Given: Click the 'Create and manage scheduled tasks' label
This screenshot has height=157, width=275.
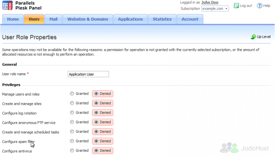Looking at the screenshot, I should [x=31, y=132].
